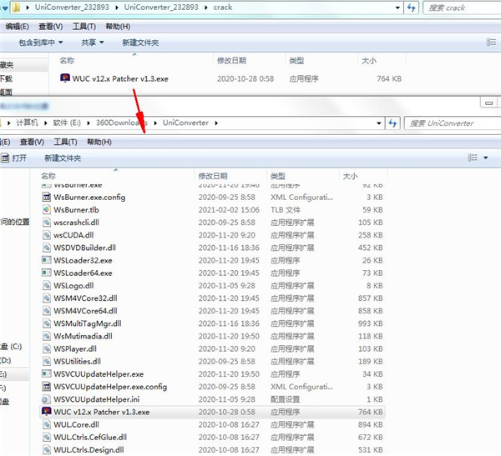Click the WUL.Ctrls.Design.dll file icon
The height and width of the screenshot is (456, 501).
coord(47,450)
